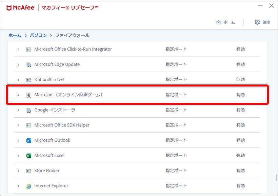The width and height of the screenshot is (278, 196).
Task: Expand the Microsoft Excel row
Action: pos(18,156)
